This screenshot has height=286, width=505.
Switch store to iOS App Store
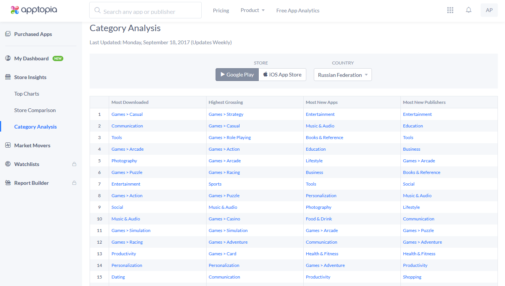[x=282, y=75]
